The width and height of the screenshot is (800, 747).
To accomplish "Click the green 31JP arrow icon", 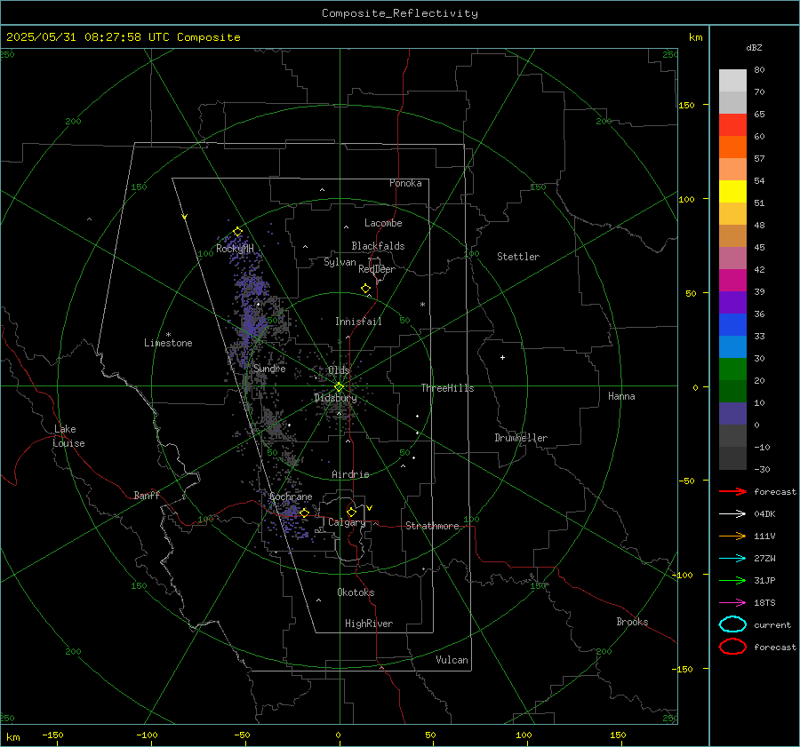I will coord(732,580).
